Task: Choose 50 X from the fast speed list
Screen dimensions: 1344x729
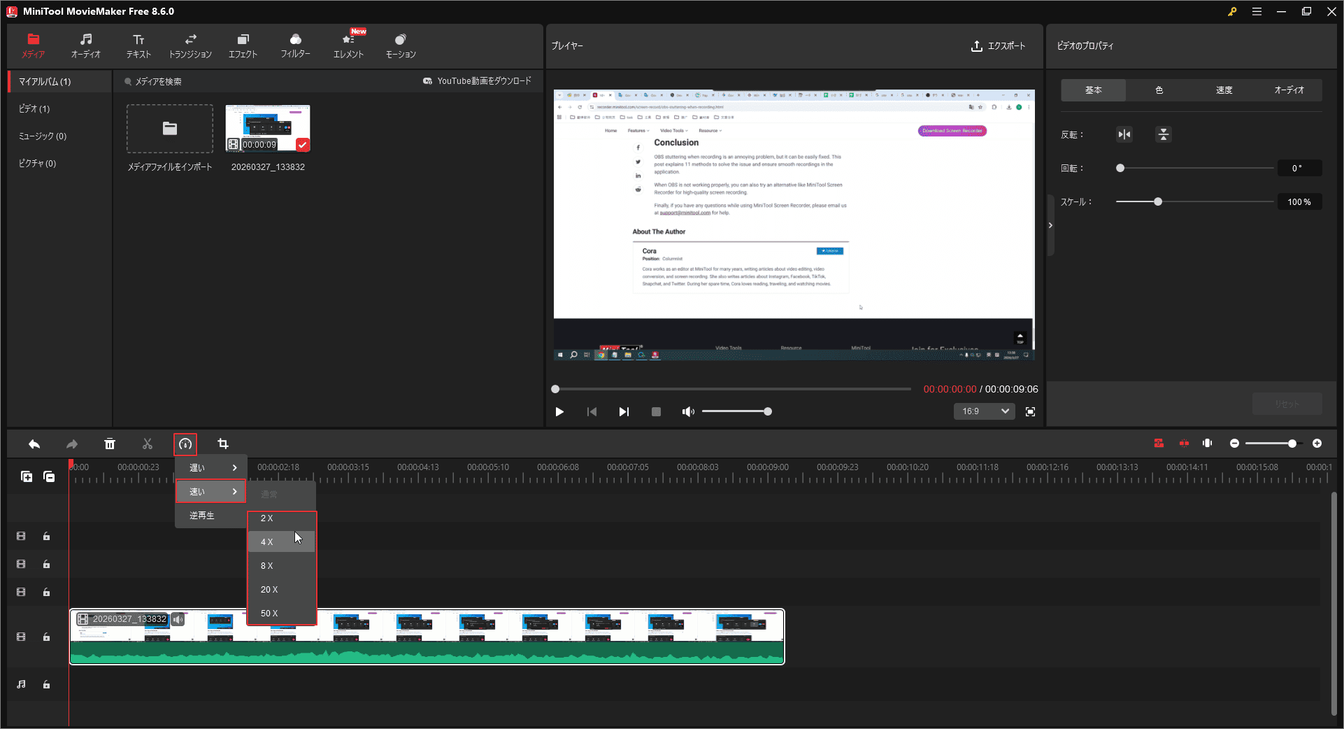Action: tap(269, 613)
